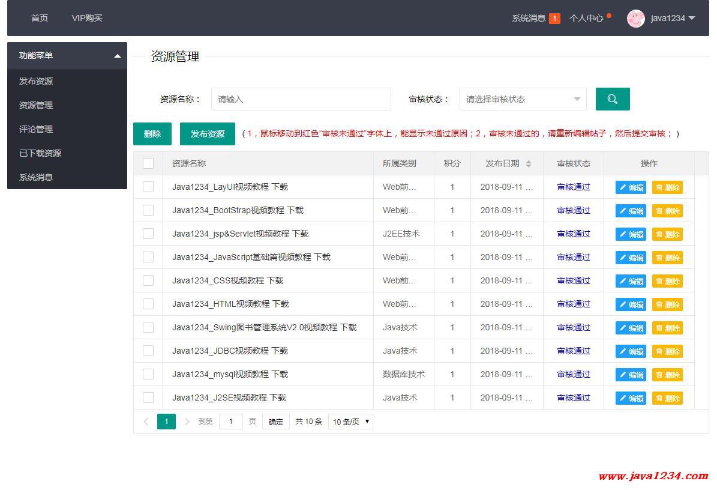Edit the Java1234_LayUI视频教程 resource
The height and width of the screenshot is (490, 717).
pos(631,187)
